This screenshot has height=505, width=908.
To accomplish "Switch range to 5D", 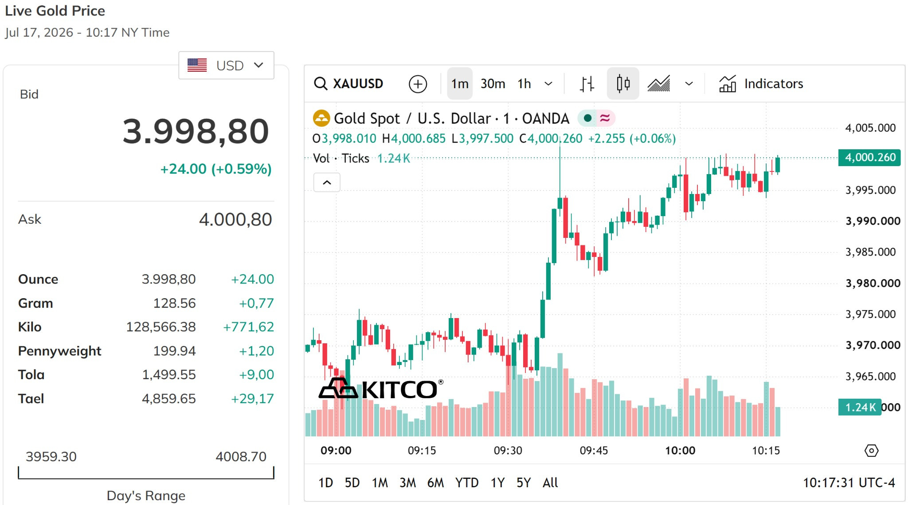I will pos(352,482).
